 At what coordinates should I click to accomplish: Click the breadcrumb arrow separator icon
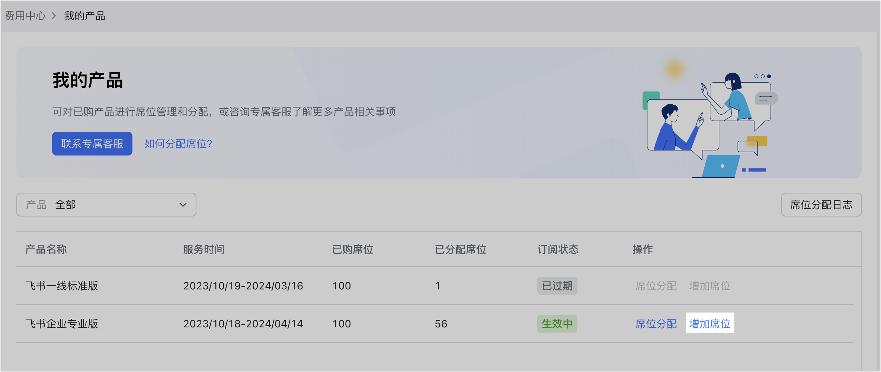click(x=54, y=16)
